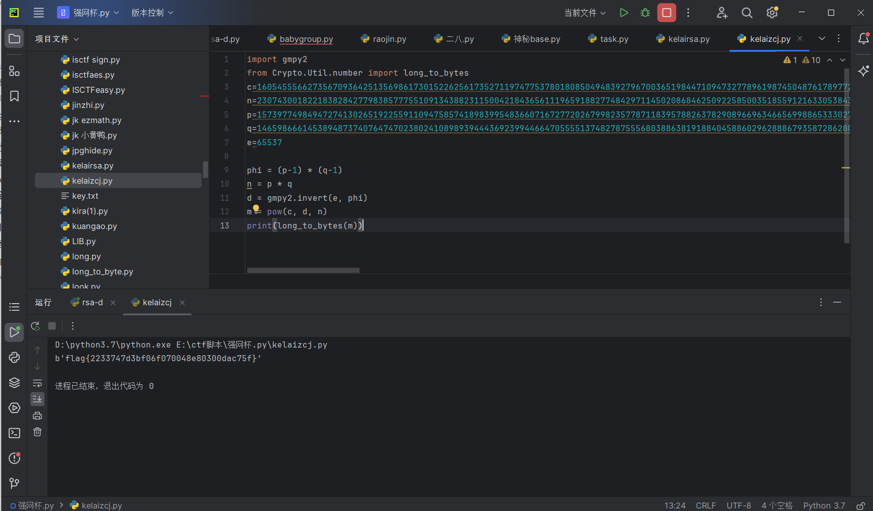
Task: Open the Python Packages layers icon
Action: 14,382
